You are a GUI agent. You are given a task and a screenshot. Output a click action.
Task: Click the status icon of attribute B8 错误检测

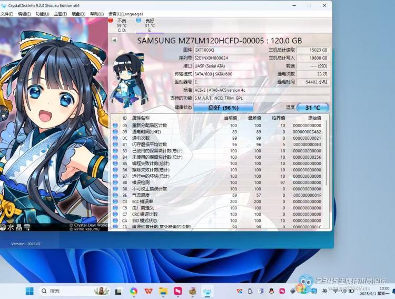click(115, 182)
